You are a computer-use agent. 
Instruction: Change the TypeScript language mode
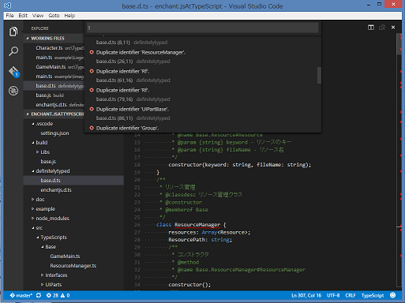click(x=373, y=295)
